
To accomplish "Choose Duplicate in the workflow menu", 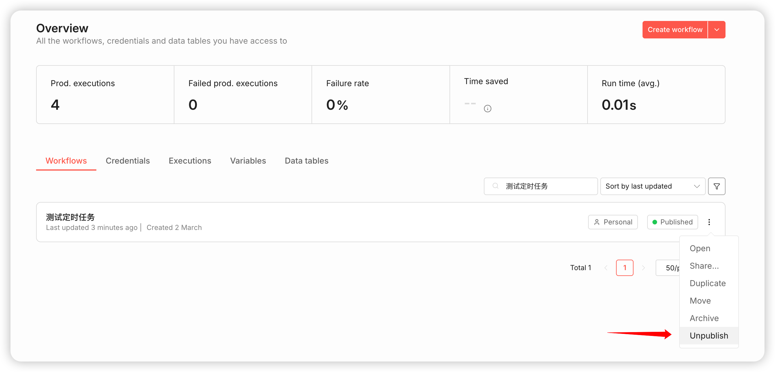I will pyautogui.click(x=707, y=283).
